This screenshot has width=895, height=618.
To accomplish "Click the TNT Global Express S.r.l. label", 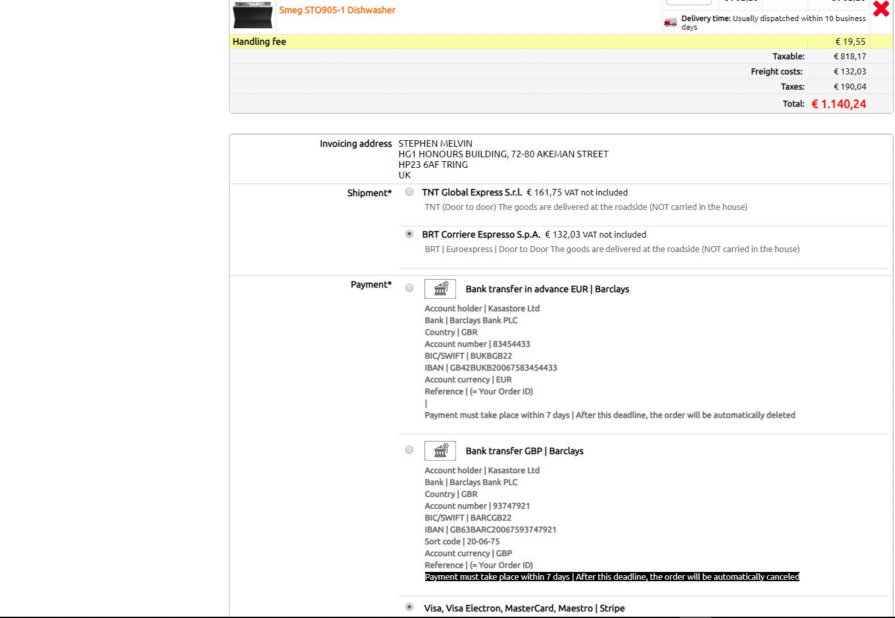I will (x=472, y=192).
